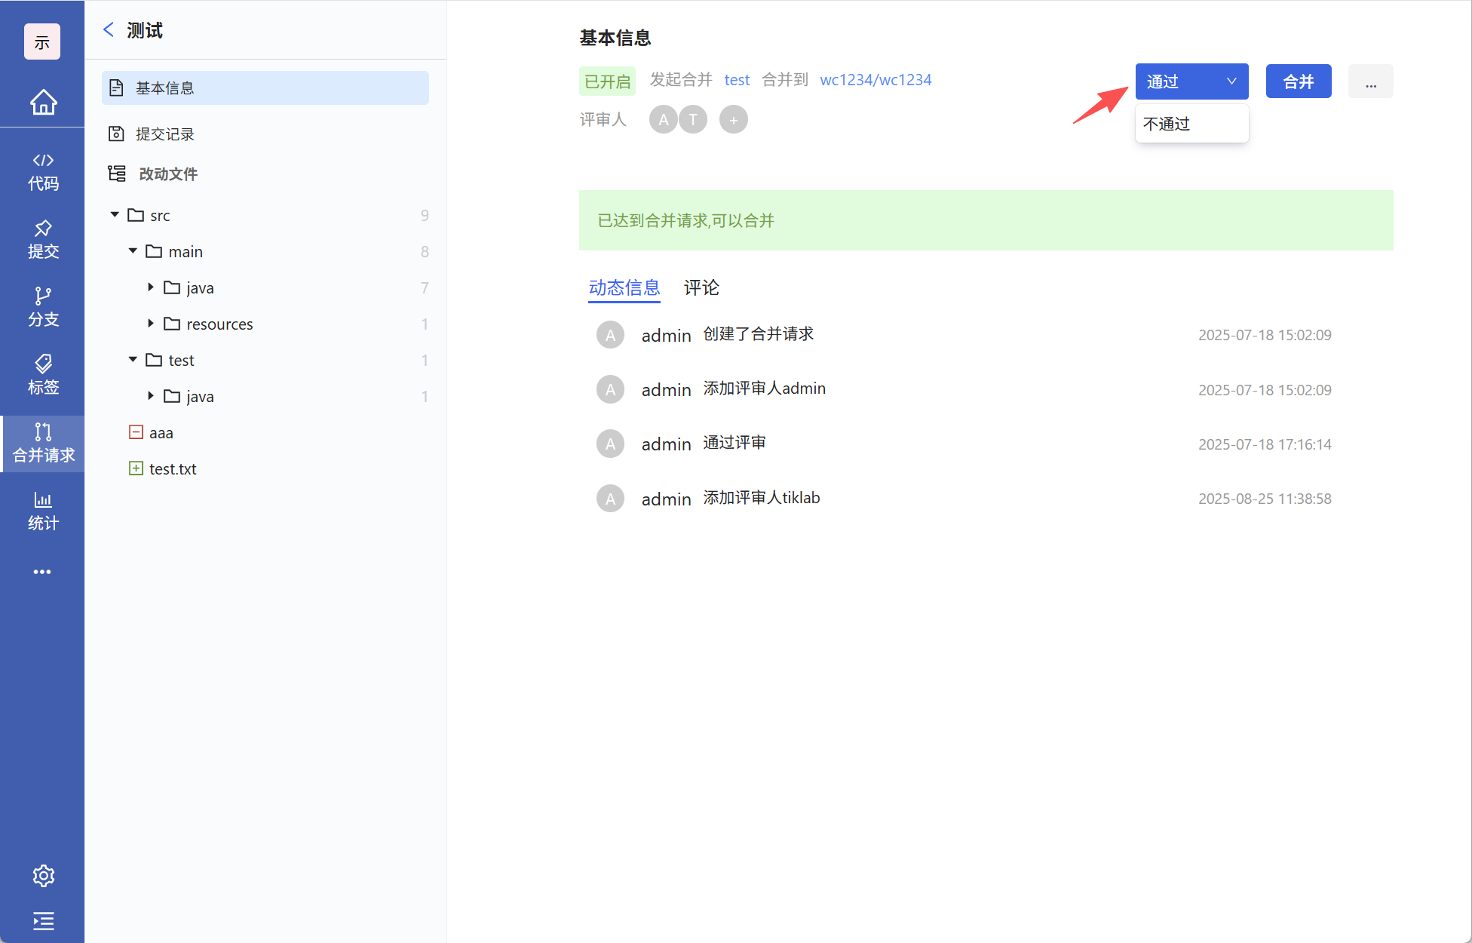Viewport: 1472px width, 943px height.
Task: Open the wc1234/wc1234 branch link
Action: tap(876, 80)
